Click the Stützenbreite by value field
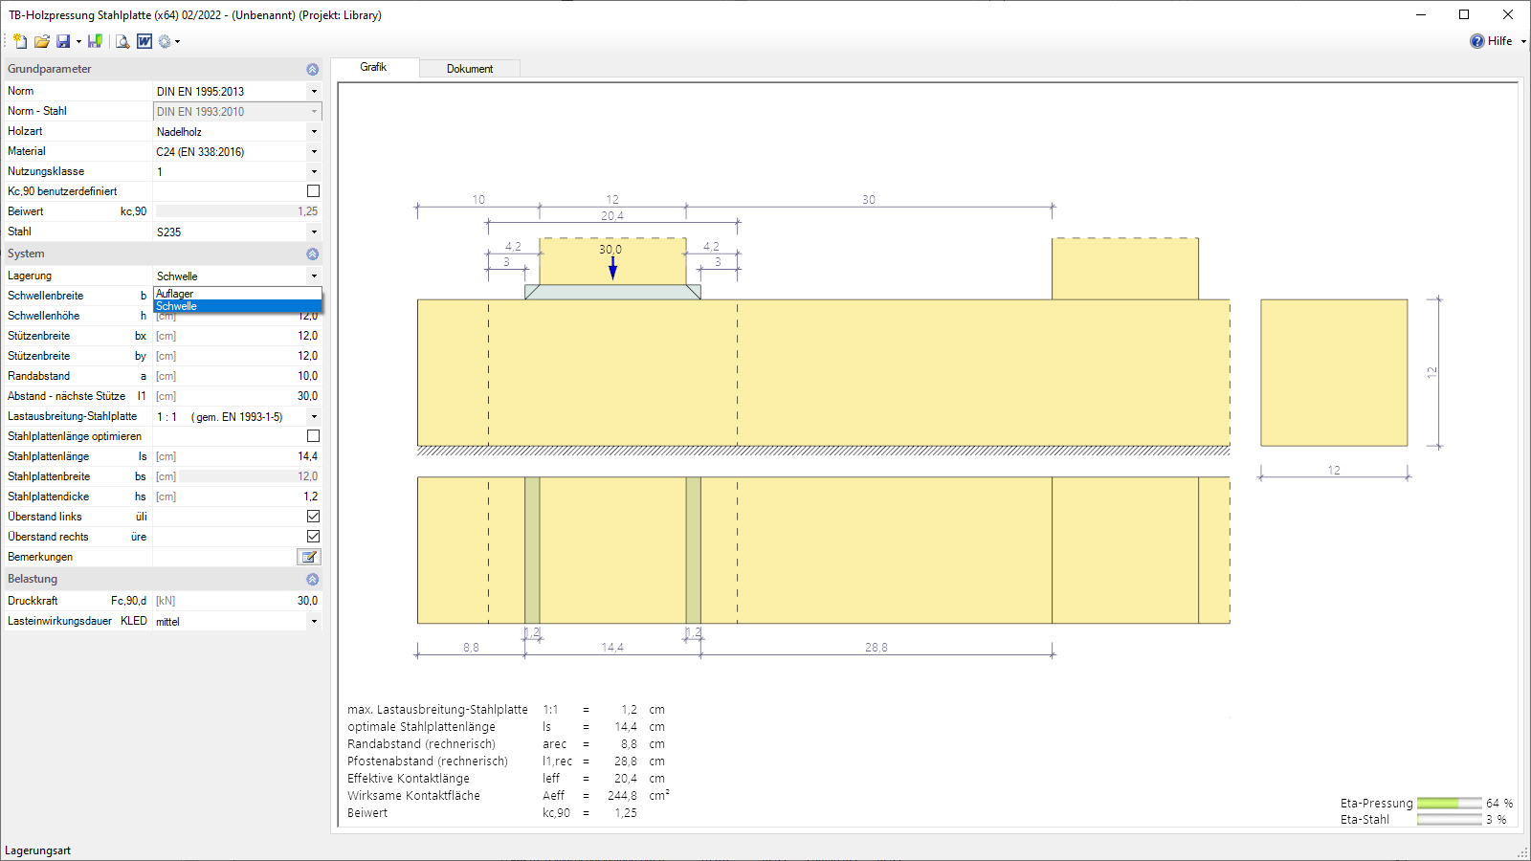This screenshot has height=861, width=1531. point(237,356)
